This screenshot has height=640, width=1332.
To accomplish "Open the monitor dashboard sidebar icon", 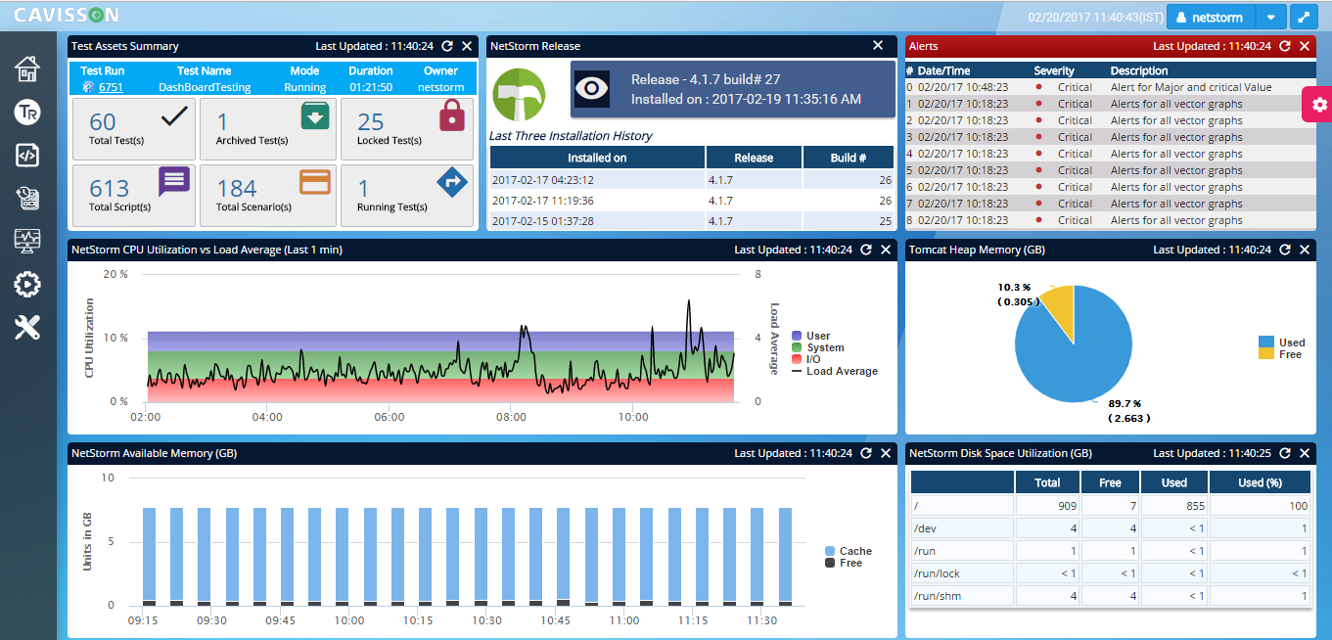I will click(27, 241).
